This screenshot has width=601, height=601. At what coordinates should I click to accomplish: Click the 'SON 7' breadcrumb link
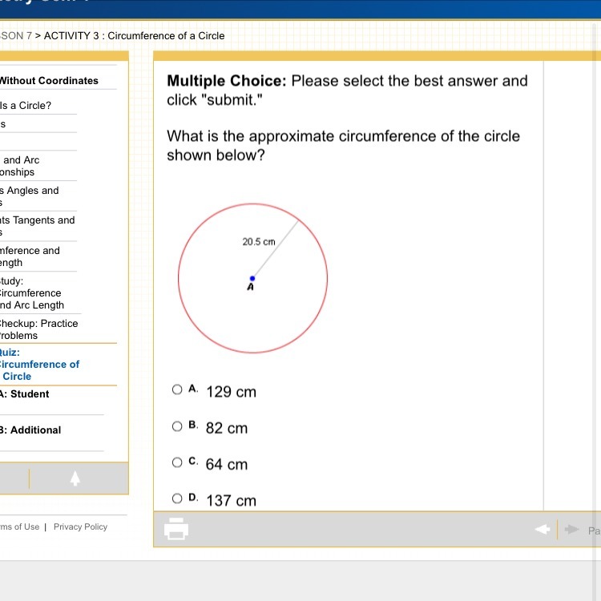pos(16,35)
